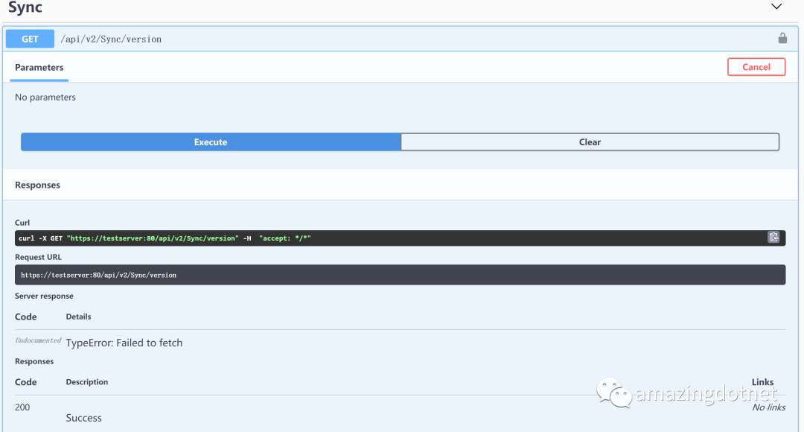Clear the response results
This screenshot has width=804, height=432.
coord(590,142)
